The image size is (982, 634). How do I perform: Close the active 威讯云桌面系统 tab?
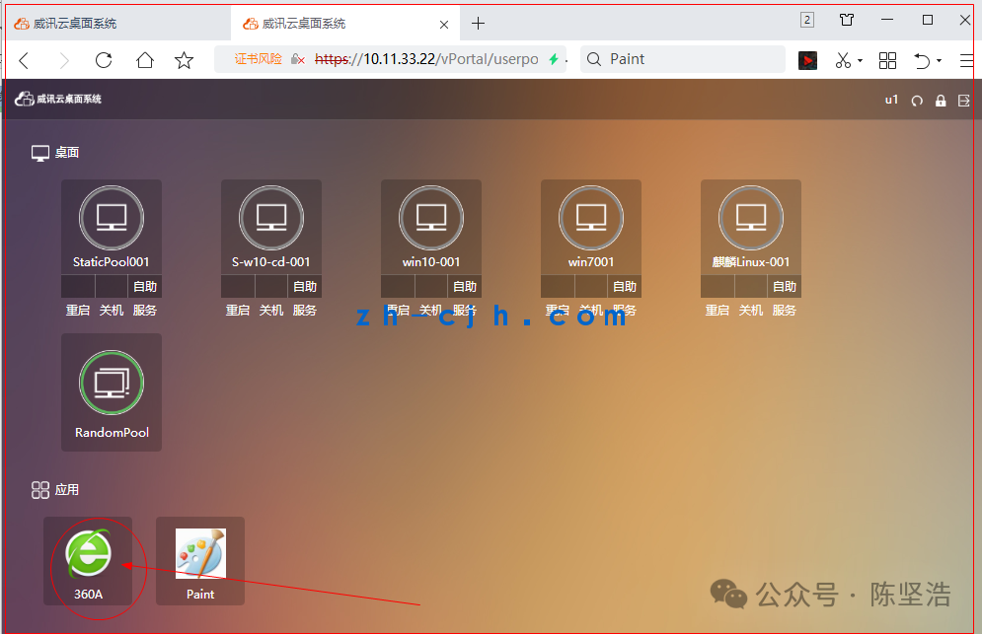[444, 25]
